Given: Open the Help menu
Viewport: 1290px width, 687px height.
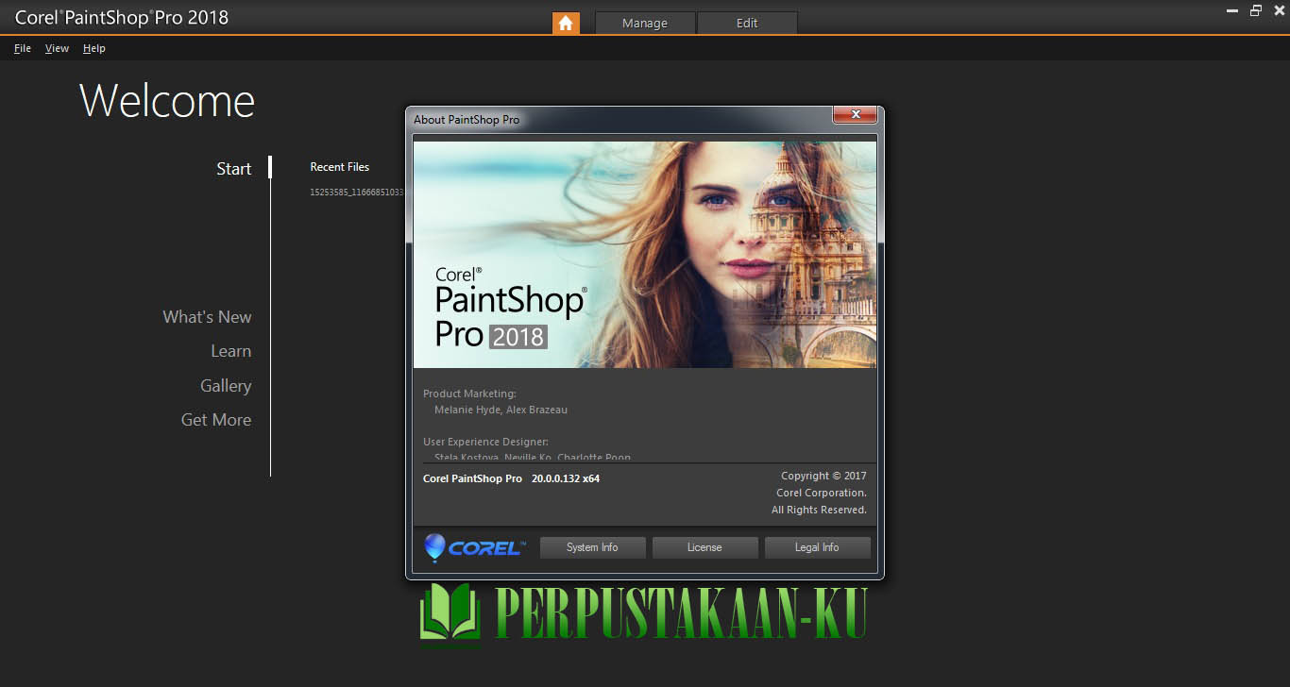Looking at the screenshot, I should (94, 48).
